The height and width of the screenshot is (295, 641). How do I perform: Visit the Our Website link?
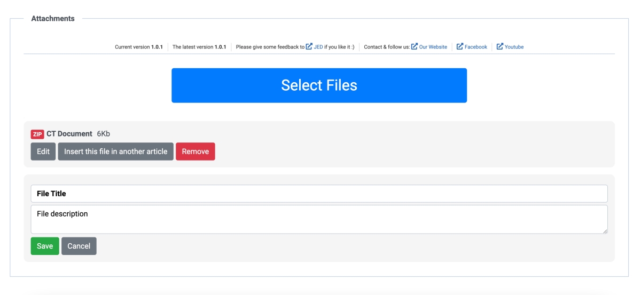433,47
